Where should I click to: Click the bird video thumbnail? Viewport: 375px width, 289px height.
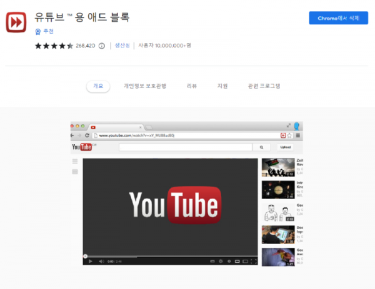coord(278,257)
